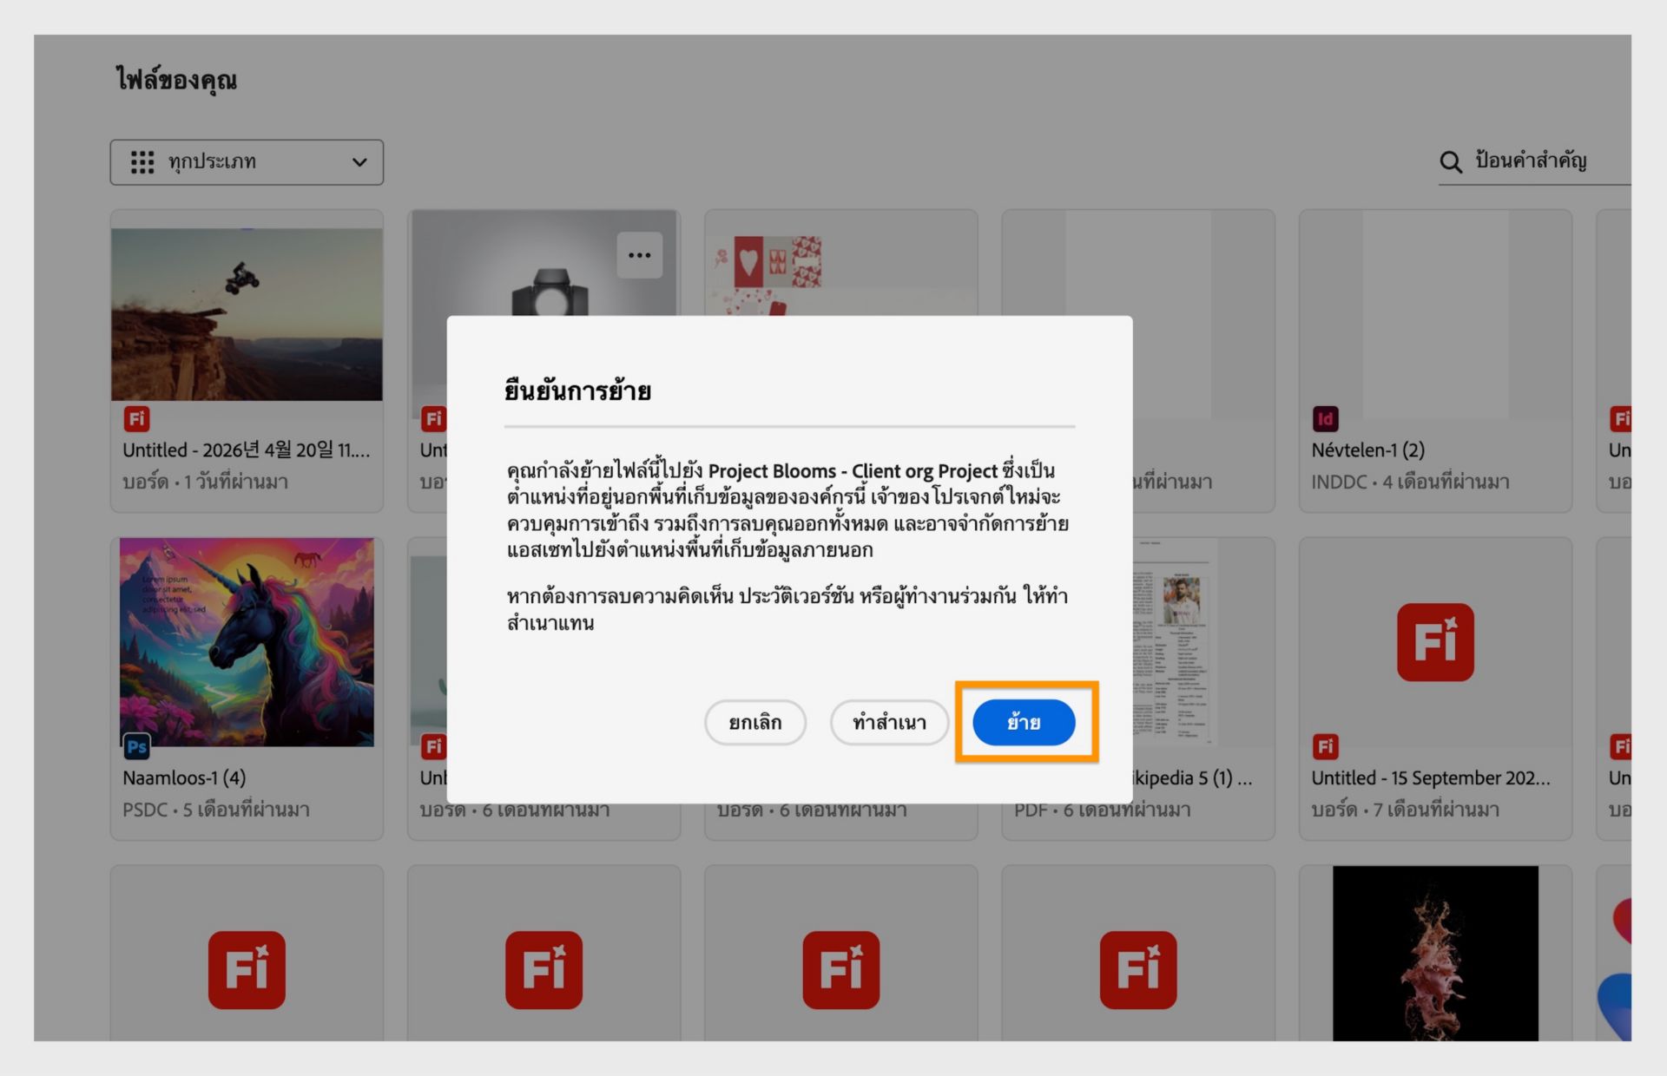Open the black splash image thumbnail
1667x1076 pixels.
pyautogui.click(x=1435, y=953)
